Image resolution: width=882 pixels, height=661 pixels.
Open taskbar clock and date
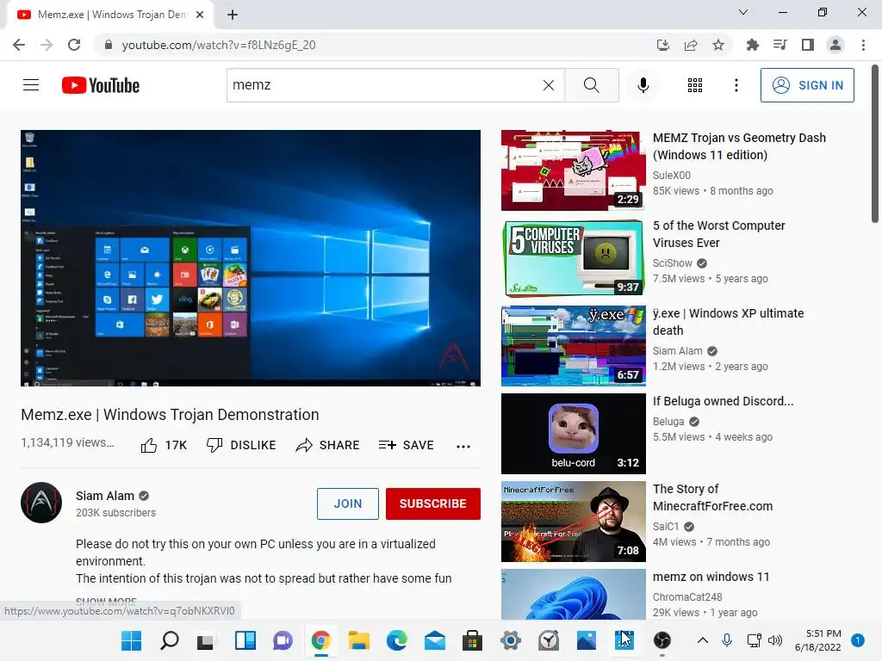click(817, 640)
